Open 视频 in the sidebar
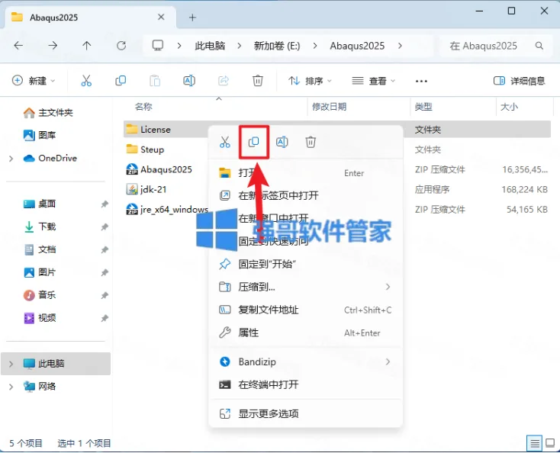Screen dimensions: 560x453 click(40, 318)
